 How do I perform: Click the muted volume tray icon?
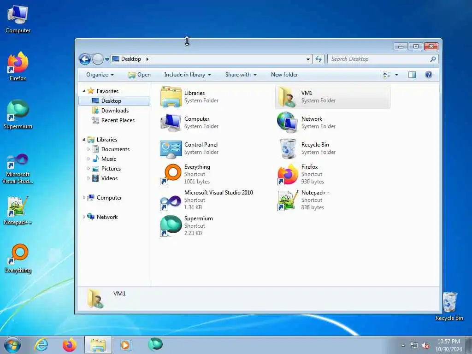click(425, 346)
